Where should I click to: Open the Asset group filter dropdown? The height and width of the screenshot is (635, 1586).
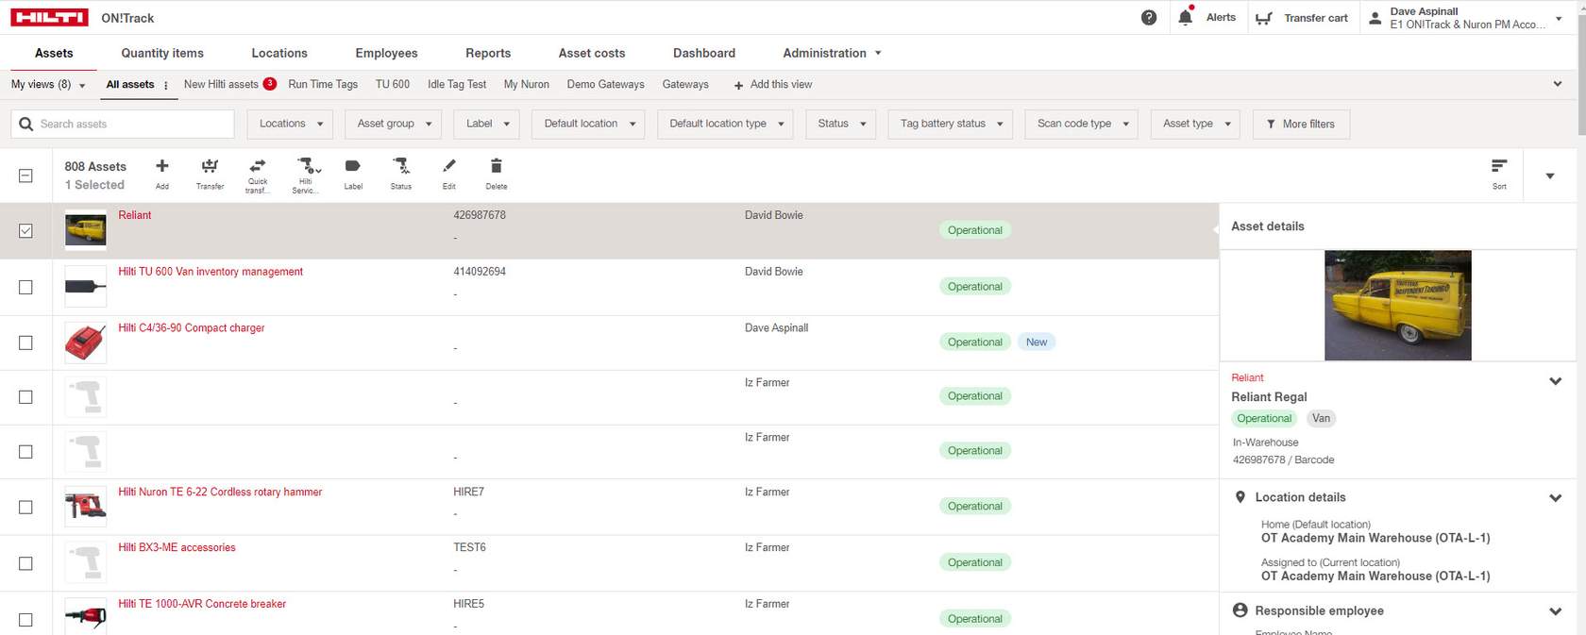click(x=395, y=124)
